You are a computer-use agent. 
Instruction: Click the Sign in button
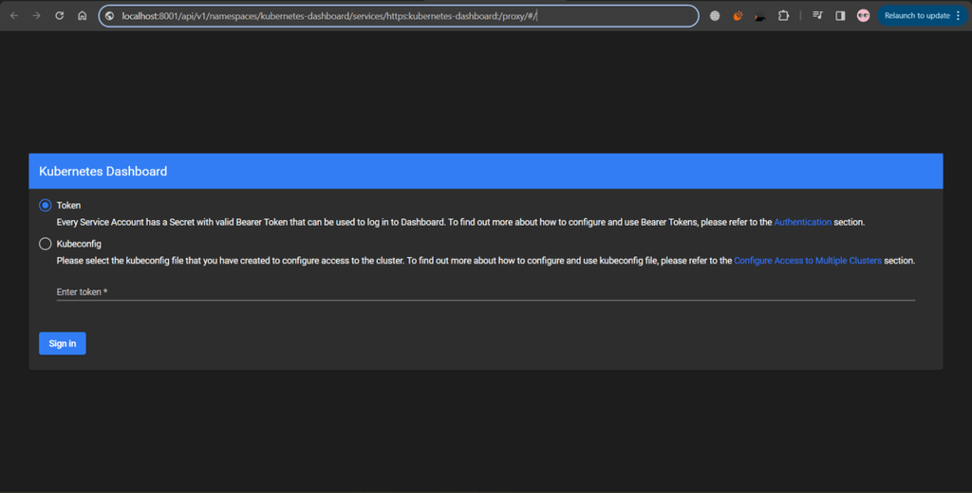coord(63,343)
